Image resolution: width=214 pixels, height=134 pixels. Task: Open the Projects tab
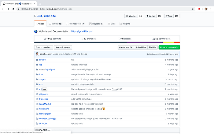coord(96,24)
